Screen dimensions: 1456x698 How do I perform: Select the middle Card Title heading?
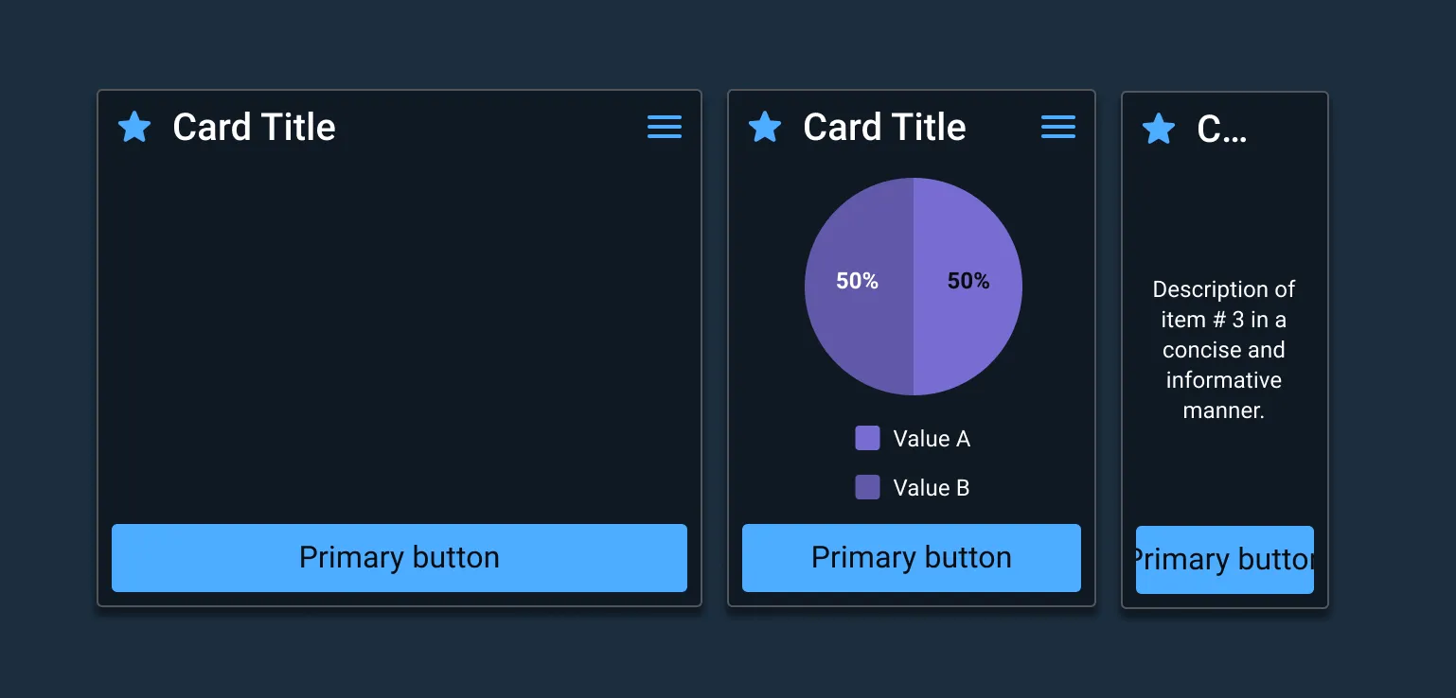(883, 127)
